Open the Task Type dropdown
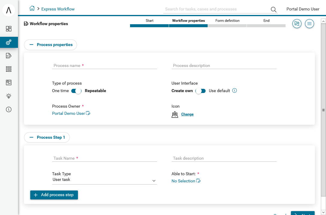Image resolution: width=326 pixels, height=215 pixels. [x=104, y=180]
